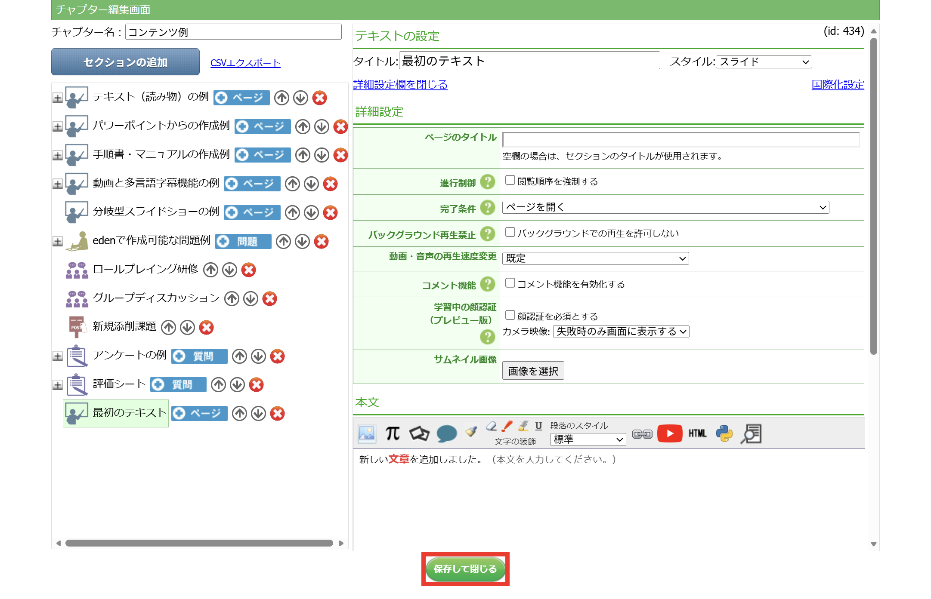
Task: Click the セクションの追加 button
Action: (x=125, y=62)
